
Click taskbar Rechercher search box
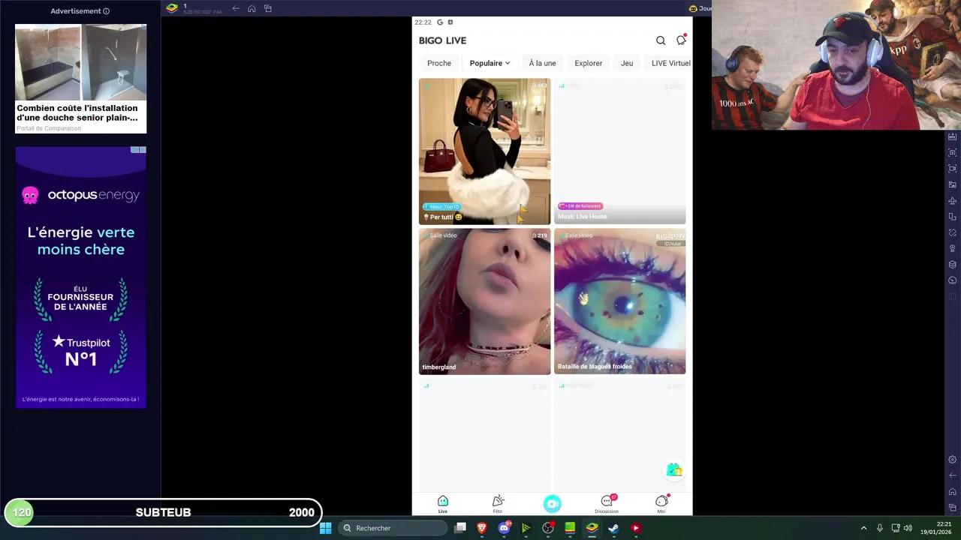pos(393,528)
